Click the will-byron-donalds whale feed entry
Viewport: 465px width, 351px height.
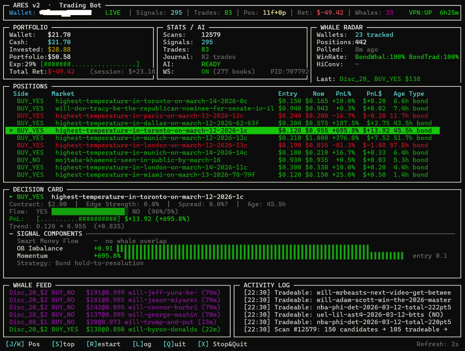click(115, 329)
